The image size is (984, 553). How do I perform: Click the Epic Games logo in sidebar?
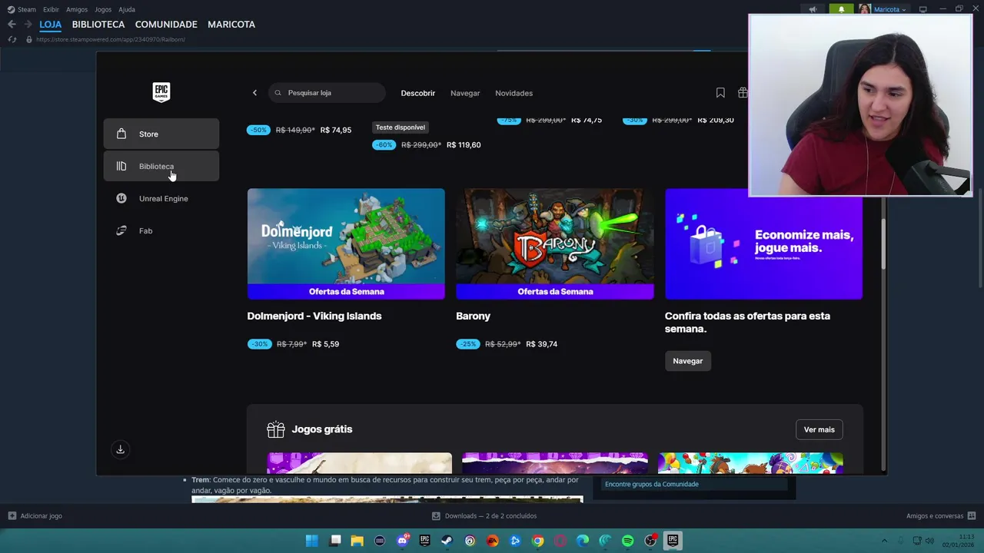click(x=161, y=92)
